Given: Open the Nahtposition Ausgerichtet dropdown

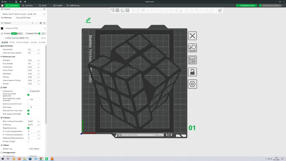Looking at the screenshot, I should pyautogui.click(x=34, y=91).
